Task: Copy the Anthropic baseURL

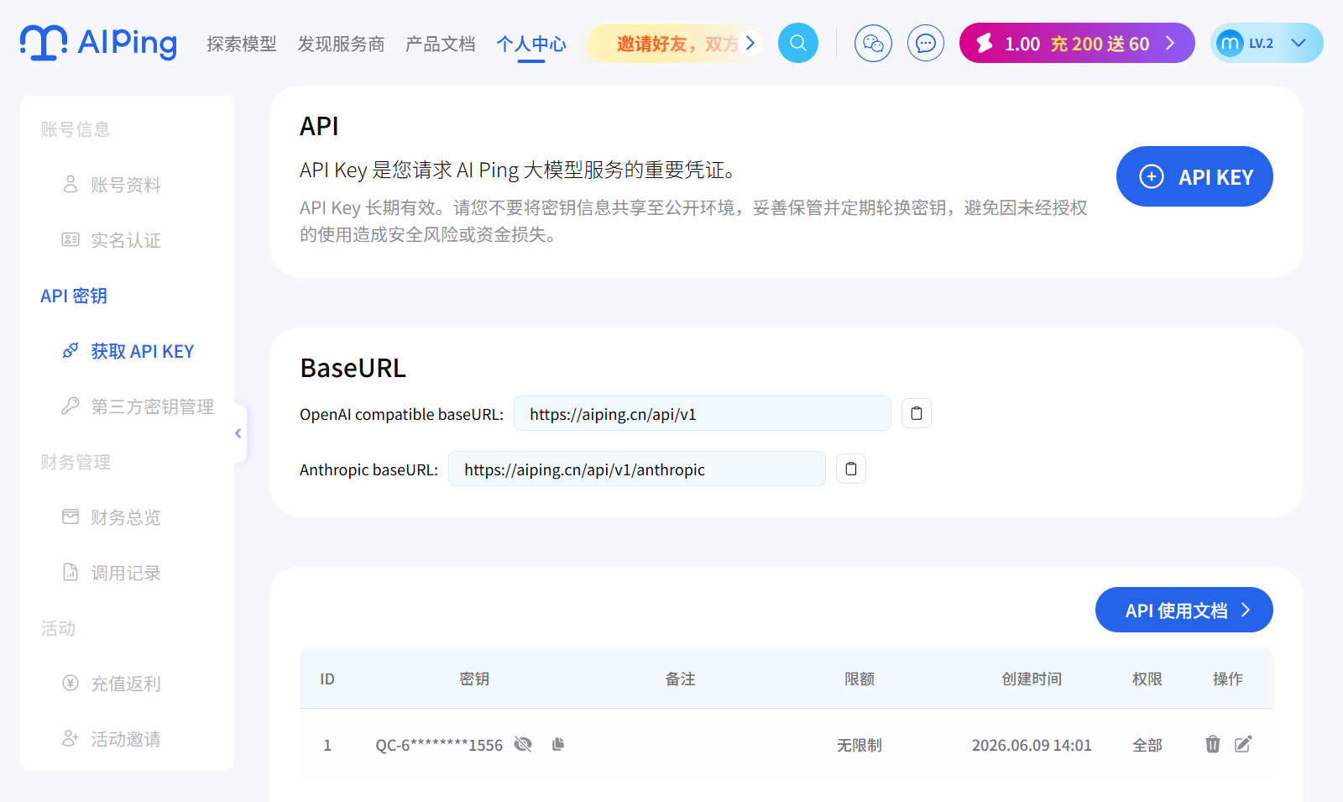Action: 851,469
